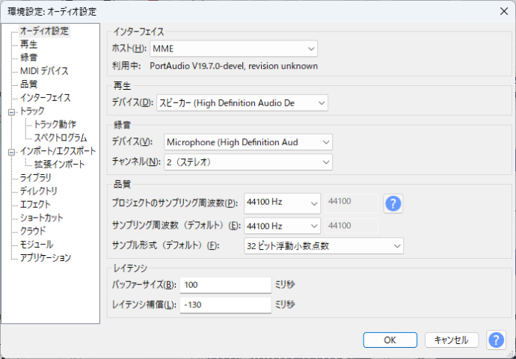516x359 pixels.
Task: Close the 環境設定 dialog window
Action: pos(502,12)
